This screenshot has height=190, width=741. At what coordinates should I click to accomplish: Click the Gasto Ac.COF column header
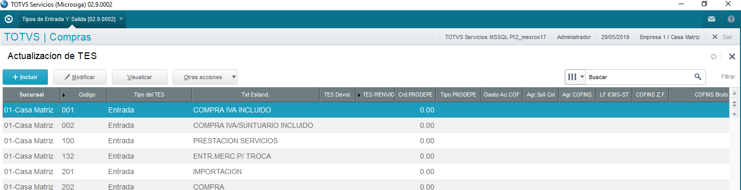point(501,94)
